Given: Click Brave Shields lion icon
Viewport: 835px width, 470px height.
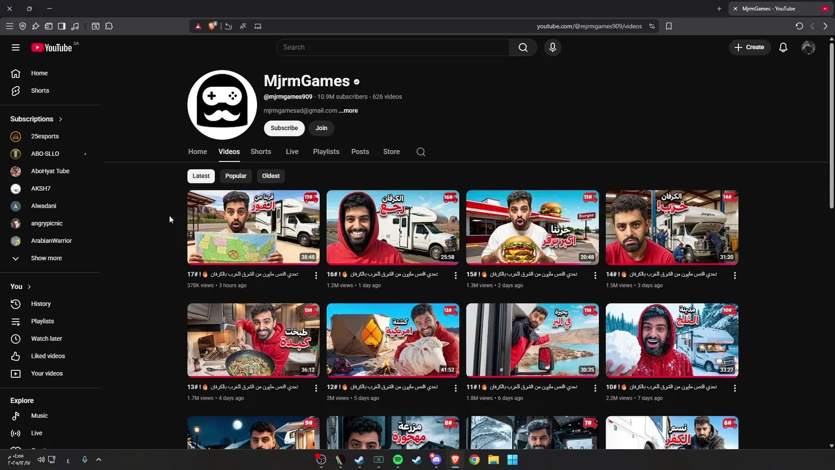Looking at the screenshot, I should (x=213, y=26).
